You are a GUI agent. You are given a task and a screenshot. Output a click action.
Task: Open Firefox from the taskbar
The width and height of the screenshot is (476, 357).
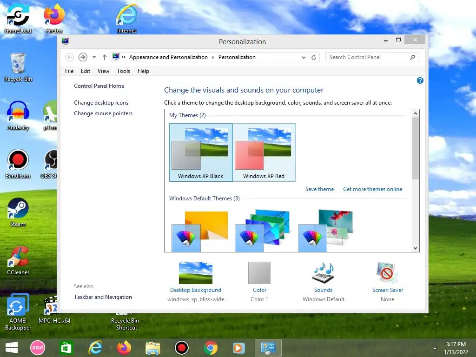pyautogui.click(x=124, y=348)
